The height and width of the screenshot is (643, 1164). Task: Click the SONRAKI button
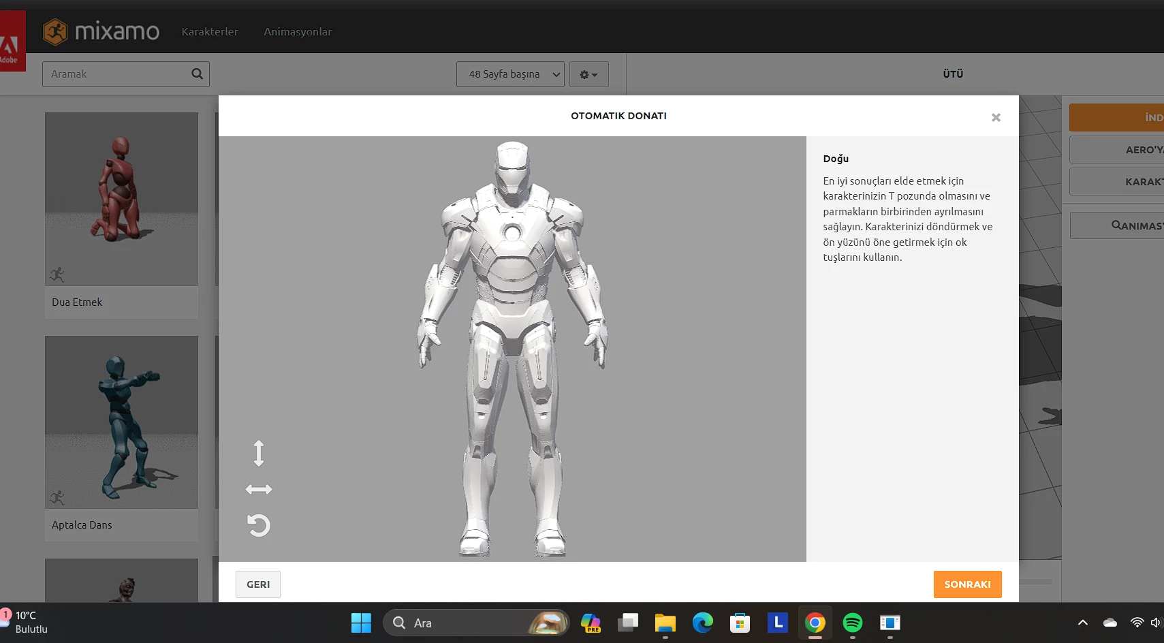967,584
